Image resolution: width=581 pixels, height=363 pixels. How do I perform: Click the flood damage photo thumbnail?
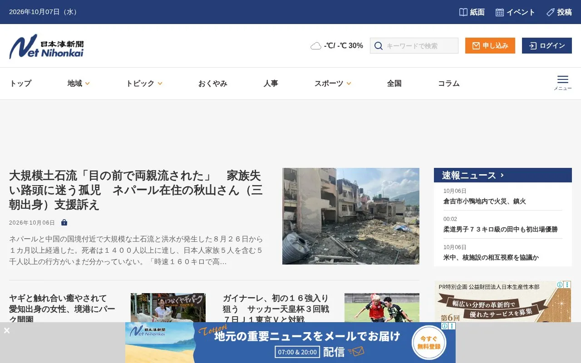click(x=351, y=216)
